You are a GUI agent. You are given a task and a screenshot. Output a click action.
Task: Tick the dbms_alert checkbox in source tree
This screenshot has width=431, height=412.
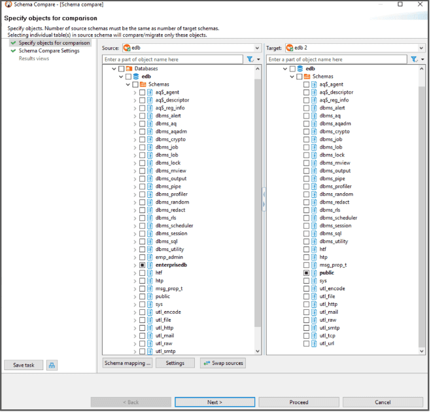(142, 116)
